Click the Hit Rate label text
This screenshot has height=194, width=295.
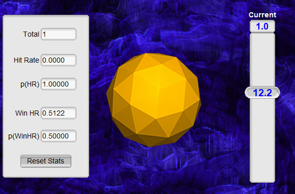pyautogui.click(x=26, y=60)
